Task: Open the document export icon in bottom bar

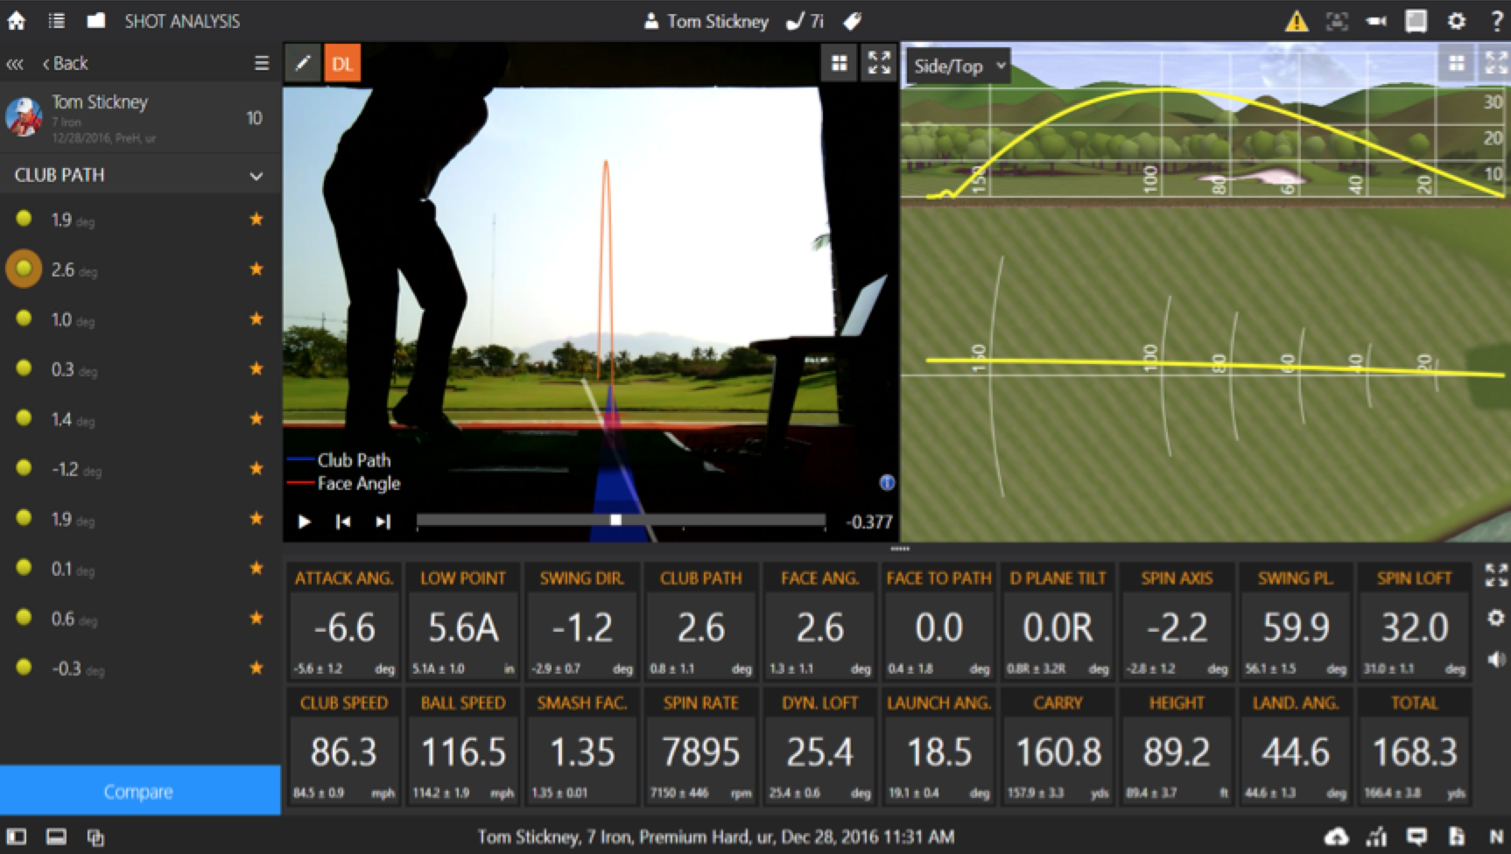Action: [1457, 837]
